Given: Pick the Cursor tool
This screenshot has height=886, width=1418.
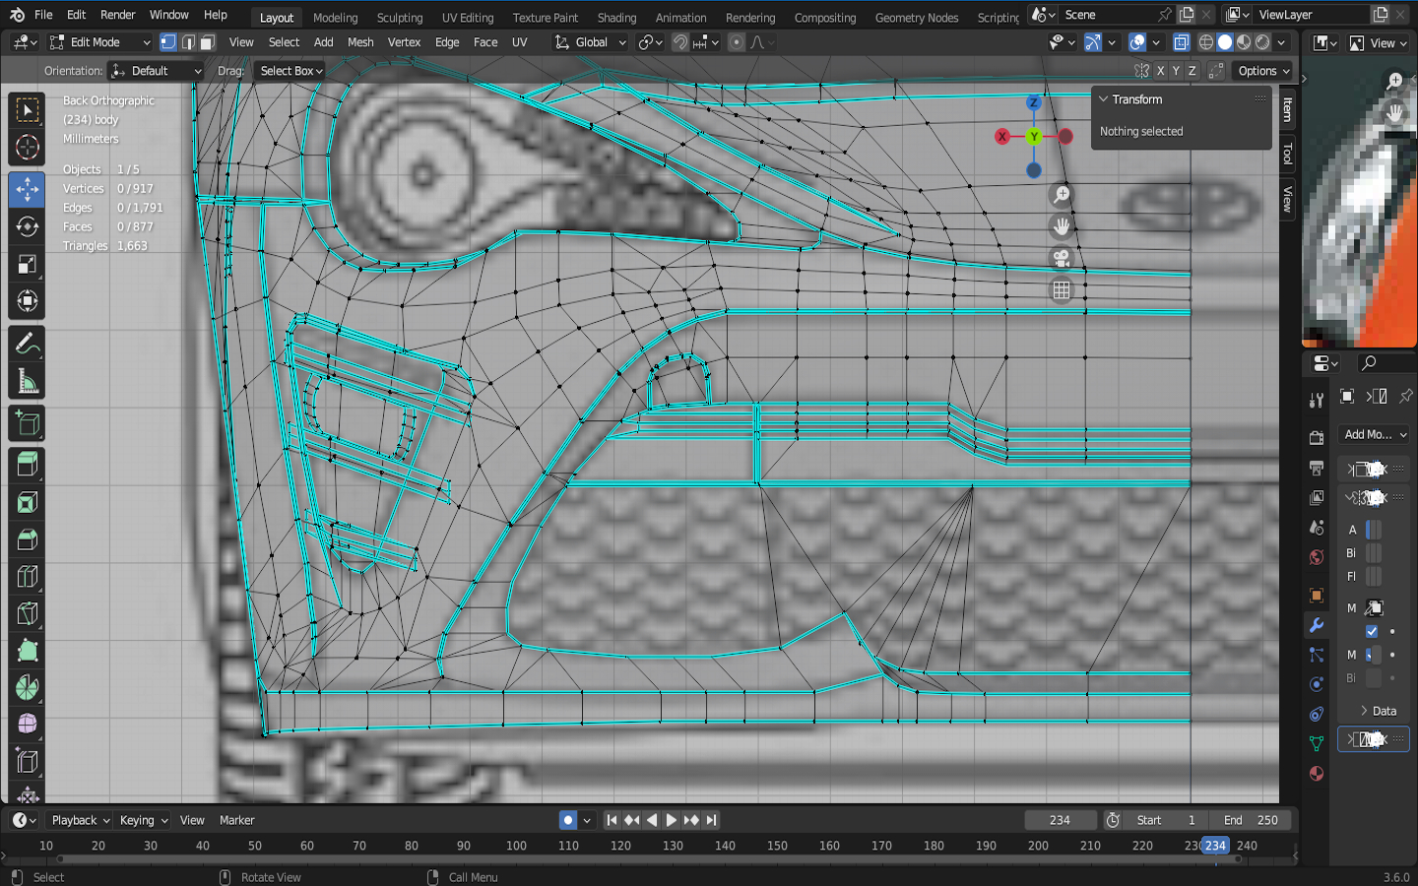Looking at the screenshot, I should point(27,149).
